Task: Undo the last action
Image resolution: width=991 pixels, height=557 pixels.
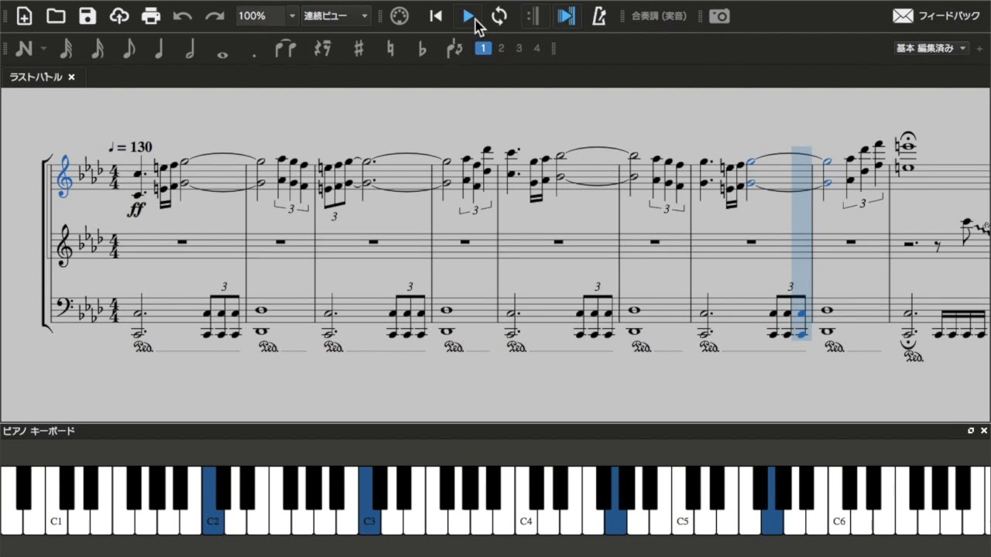Action: [x=183, y=15]
